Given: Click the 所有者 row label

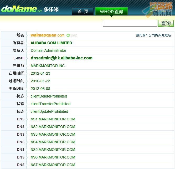Looking at the screenshot, I should [x=18, y=43].
